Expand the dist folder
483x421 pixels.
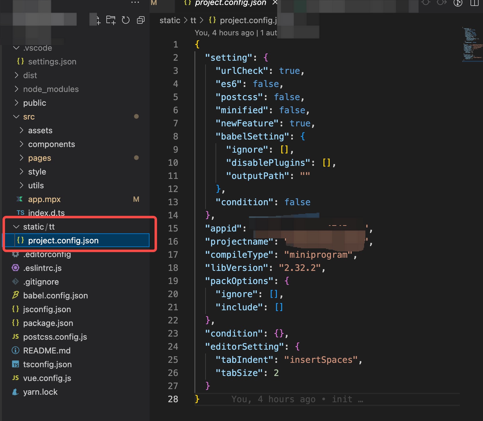[x=17, y=75]
